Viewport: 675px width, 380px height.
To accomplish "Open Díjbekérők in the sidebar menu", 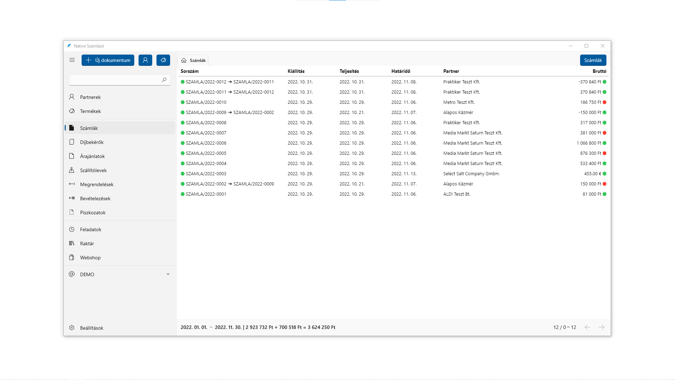I will pyautogui.click(x=92, y=142).
